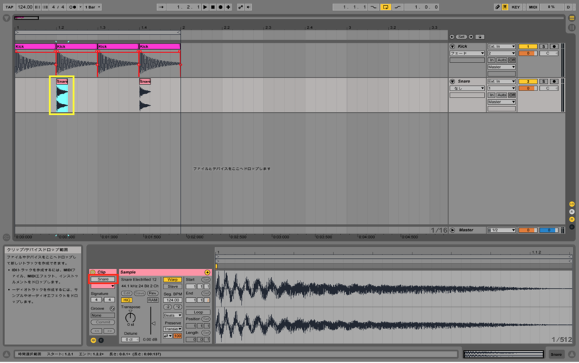Set Kick track monitor to Auto

[502, 60]
